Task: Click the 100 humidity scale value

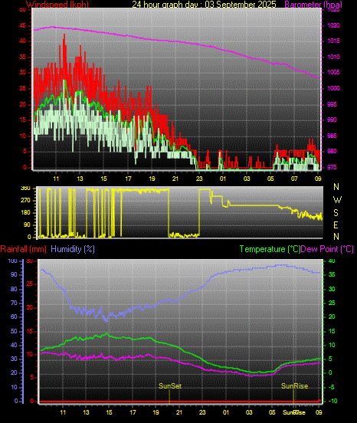Action: 12,261
